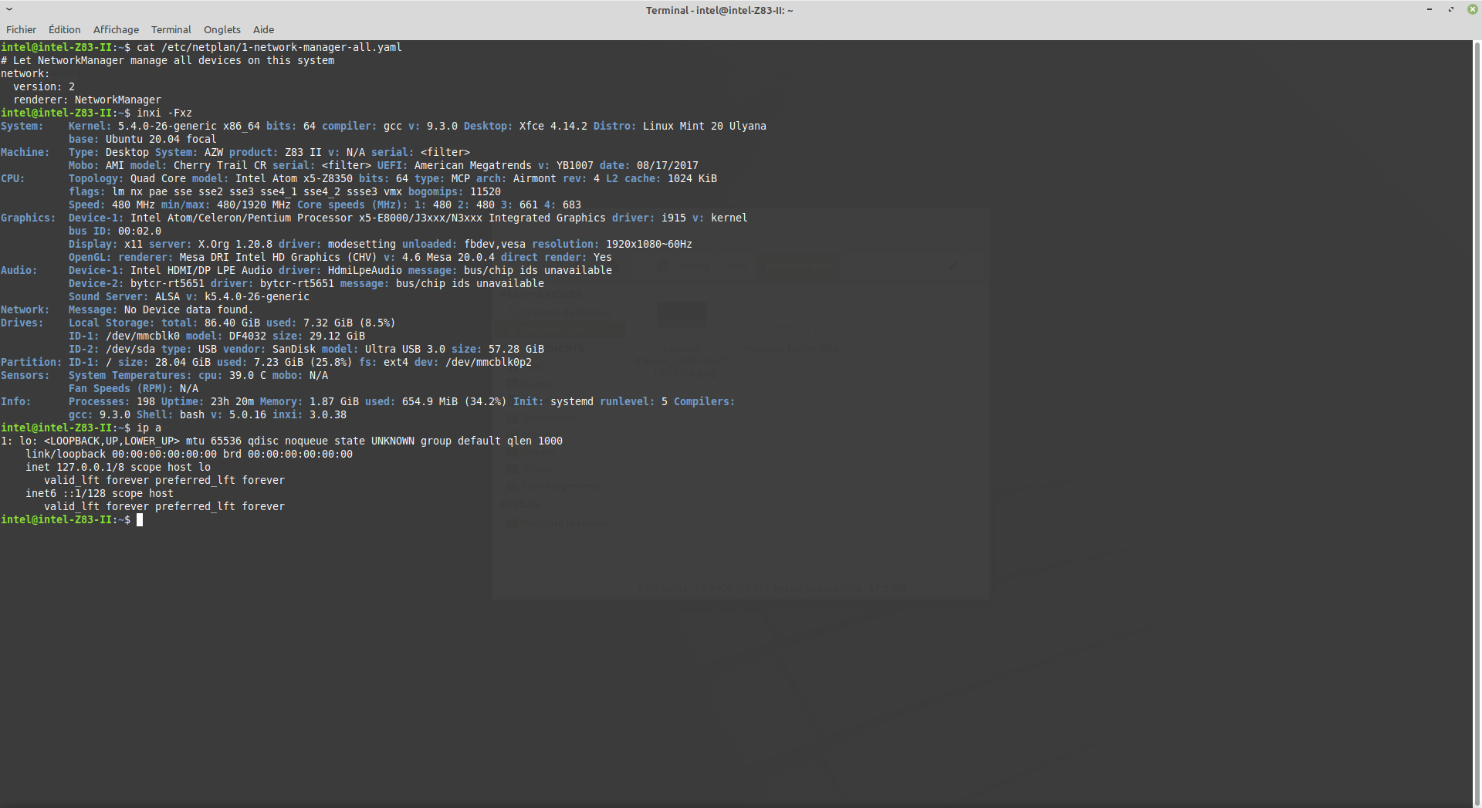The width and height of the screenshot is (1482, 808).
Task: Open the Terminal menu
Action: [x=171, y=29]
